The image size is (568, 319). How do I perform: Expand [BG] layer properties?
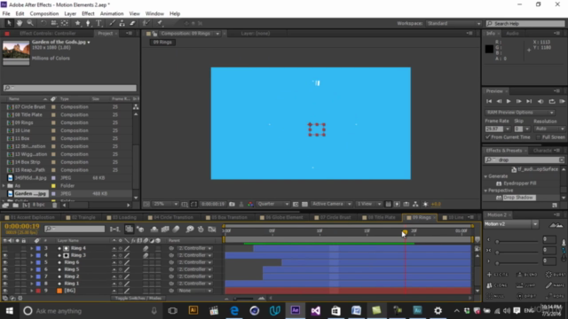pos(32,291)
